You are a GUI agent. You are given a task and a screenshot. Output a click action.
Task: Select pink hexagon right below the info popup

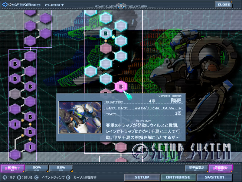point(121,147)
